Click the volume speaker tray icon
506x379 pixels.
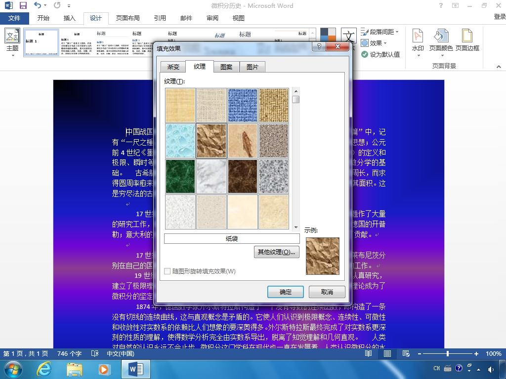click(x=491, y=369)
